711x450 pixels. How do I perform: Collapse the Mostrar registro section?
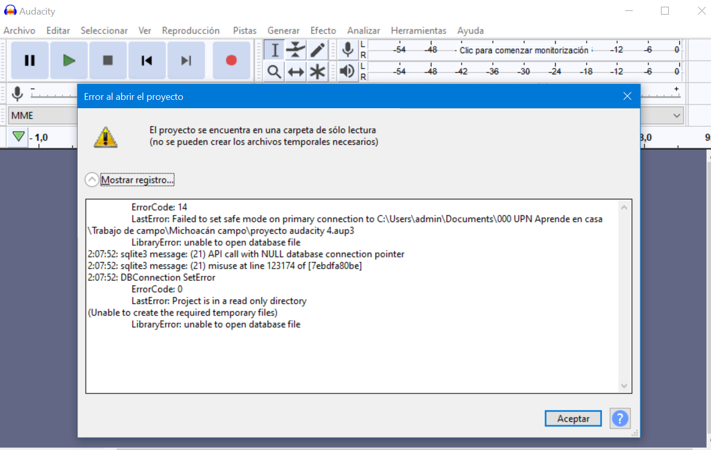[x=92, y=179]
